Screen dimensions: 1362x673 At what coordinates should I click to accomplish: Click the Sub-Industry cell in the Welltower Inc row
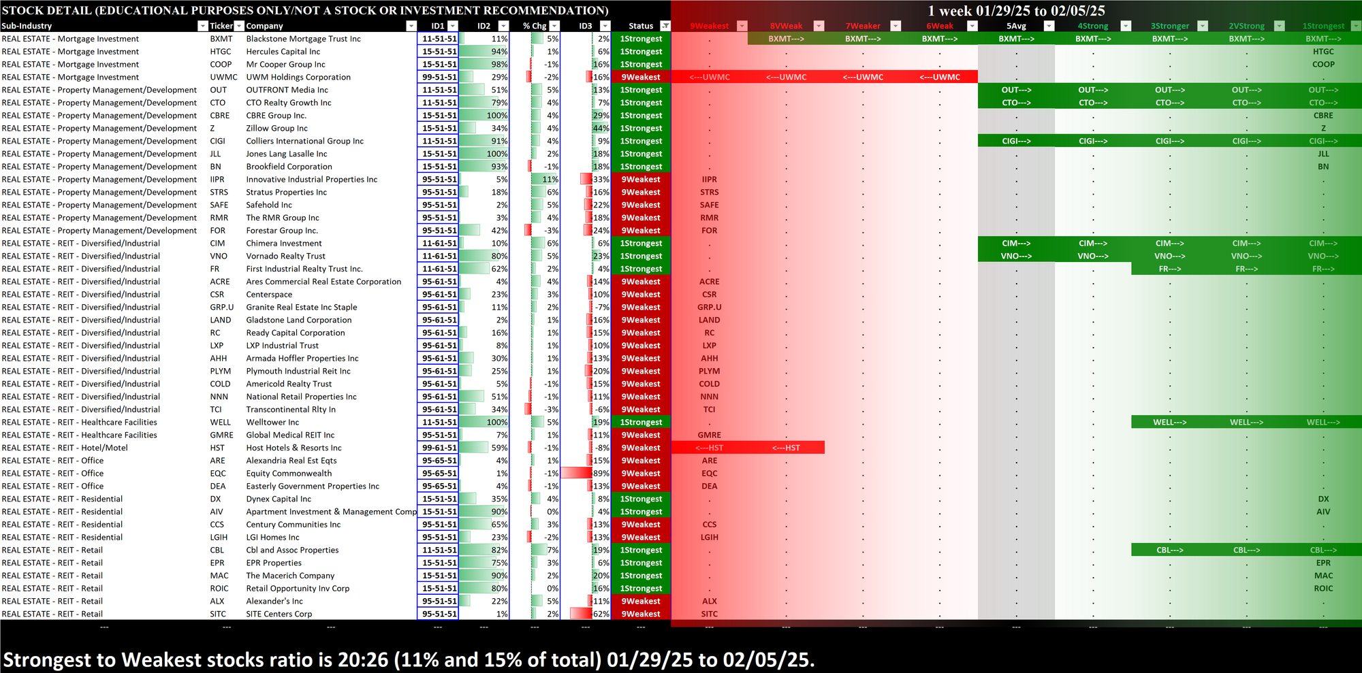click(x=104, y=422)
